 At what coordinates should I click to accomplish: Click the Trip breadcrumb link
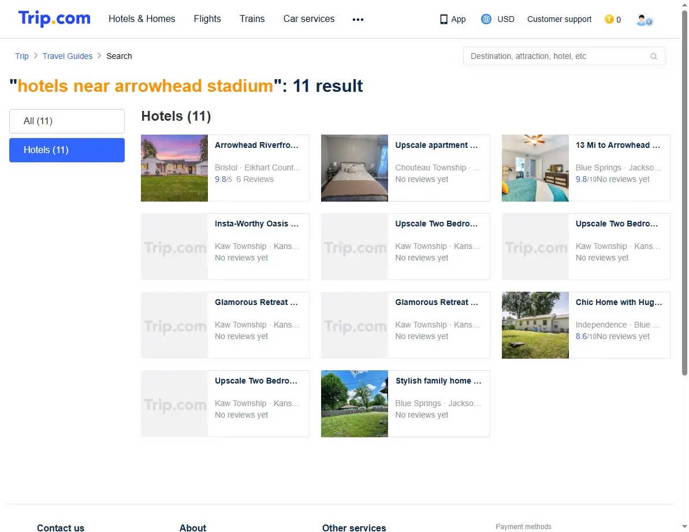(x=22, y=56)
